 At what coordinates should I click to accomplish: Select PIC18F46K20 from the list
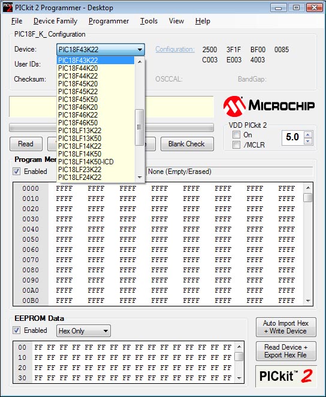coord(96,107)
